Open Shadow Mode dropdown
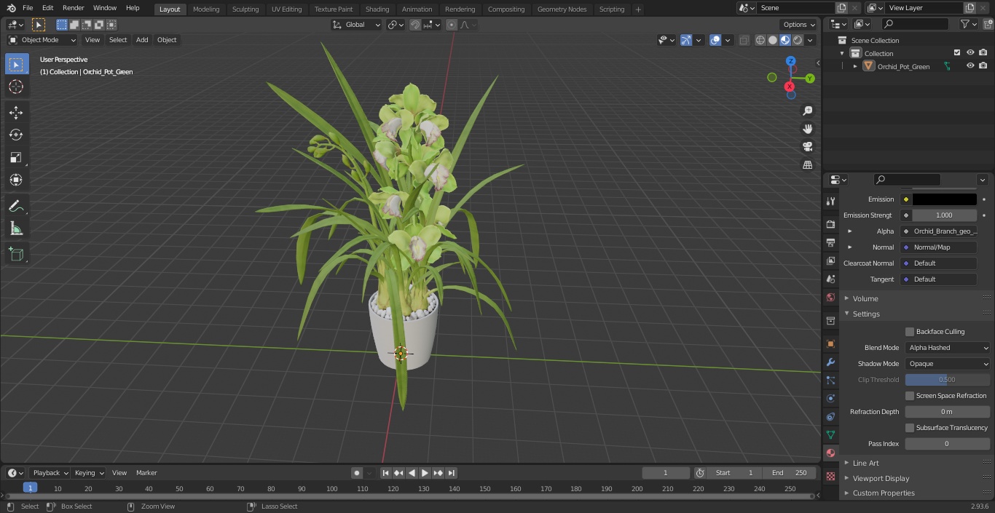Viewport: 995px width, 513px height. 948,364
